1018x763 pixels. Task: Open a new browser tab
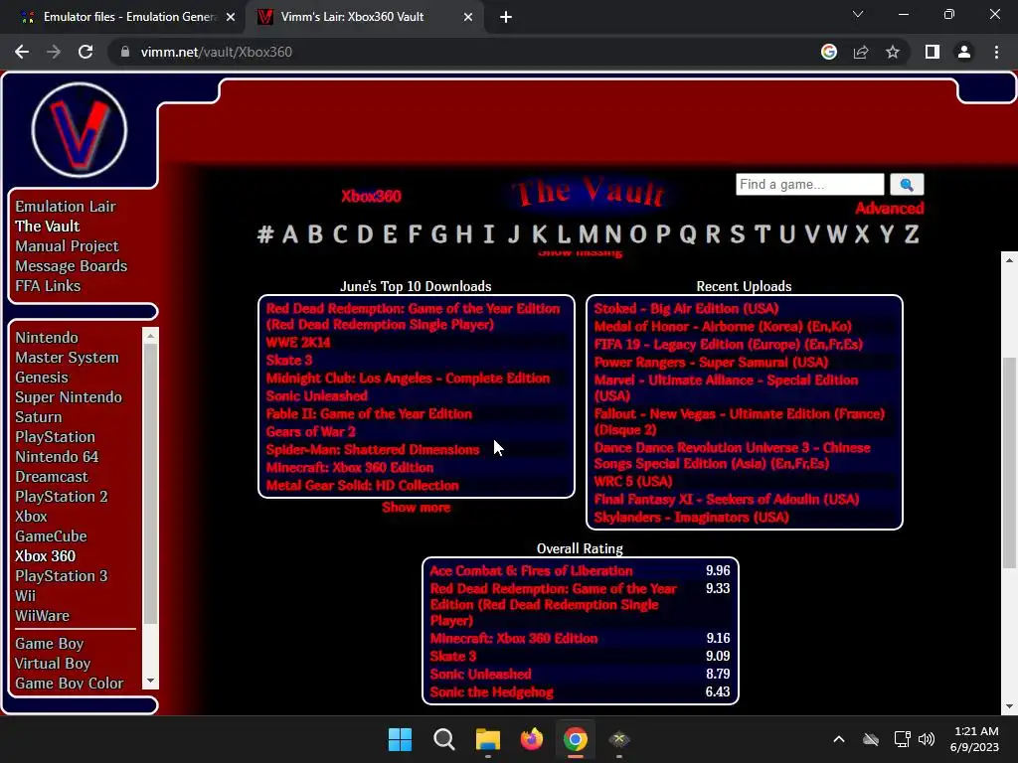click(x=506, y=17)
